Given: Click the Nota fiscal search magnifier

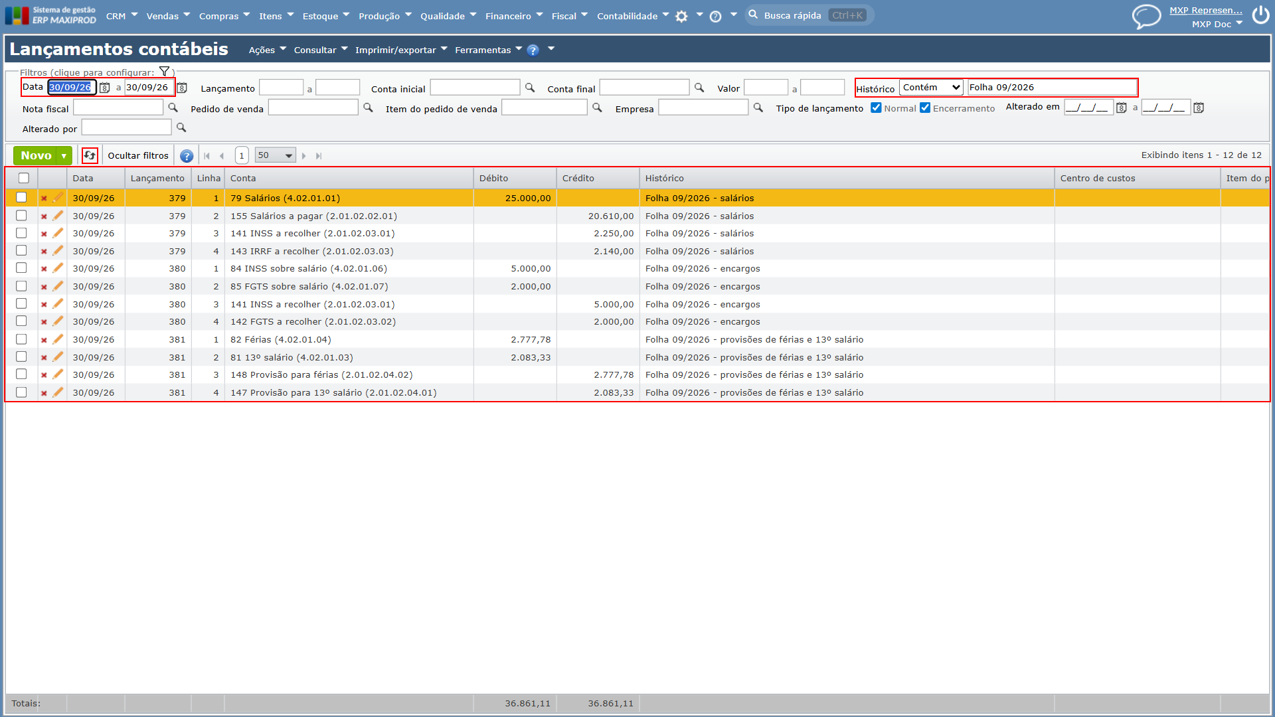Looking at the screenshot, I should (x=173, y=108).
